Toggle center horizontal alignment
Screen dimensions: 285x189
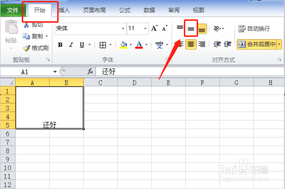pyautogui.click(x=191, y=44)
